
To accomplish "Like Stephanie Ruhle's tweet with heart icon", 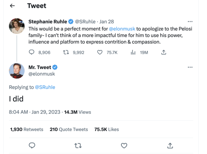I will click(100, 52).
